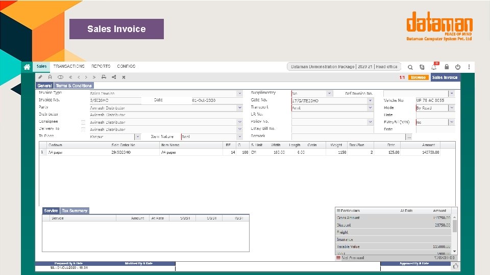Click the find record icon

pyautogui.click(x=50, y=77)
